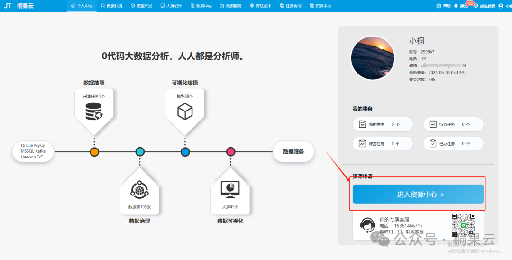Switch to the 数据快搜 tab
Screen dimensions: 512x260
click(x=111, y=6)
